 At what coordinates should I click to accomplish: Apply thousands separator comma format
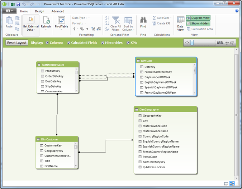(87, 29)
